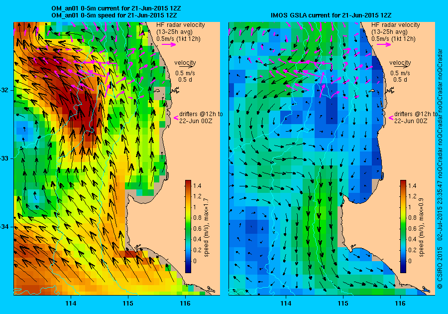Click longitude 114 label under IMOS GSLA map
This screenshot has width=448, height=314.
[x=286, y=304]
